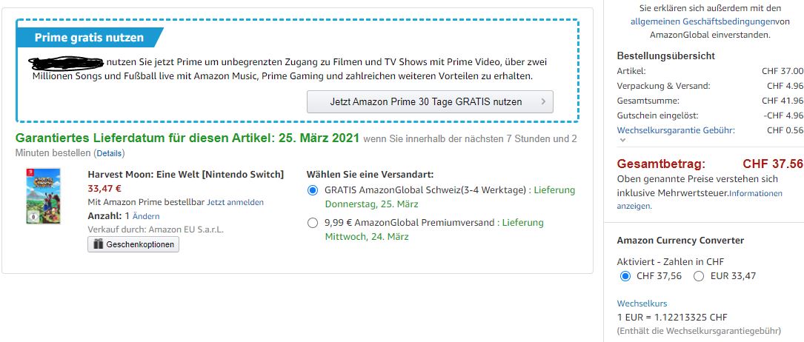The width and height of the screenshot is (804, 342).
Task: Click the gift icon on Geschenkoptionen button
Action: pos(98,244)
